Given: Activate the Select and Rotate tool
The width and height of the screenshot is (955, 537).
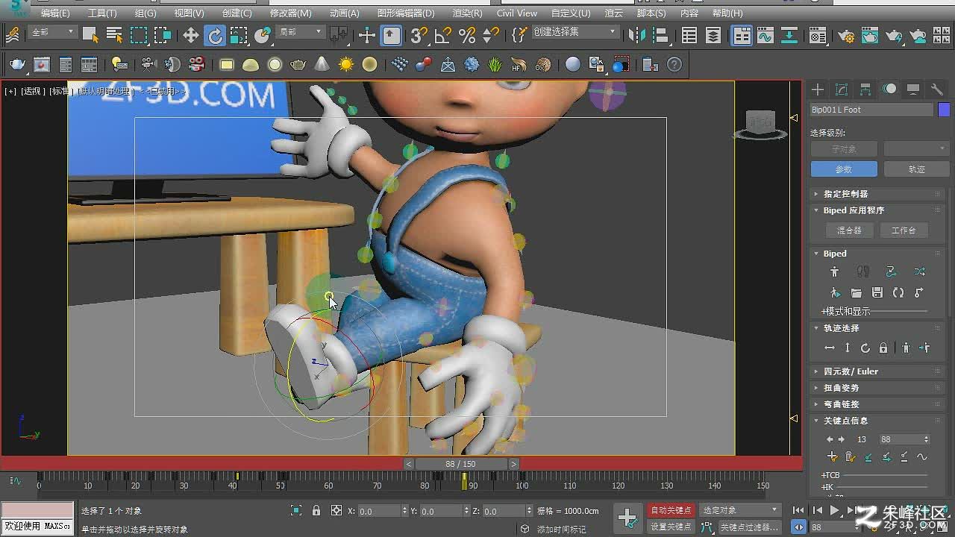Looking at the screenshot, I should [215, 35].
